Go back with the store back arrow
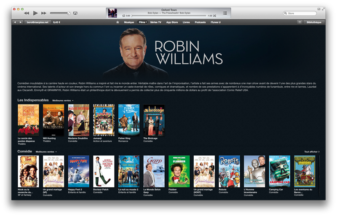 pos(15,22)
